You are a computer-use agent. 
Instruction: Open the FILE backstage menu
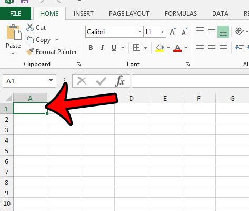[15, 14]
